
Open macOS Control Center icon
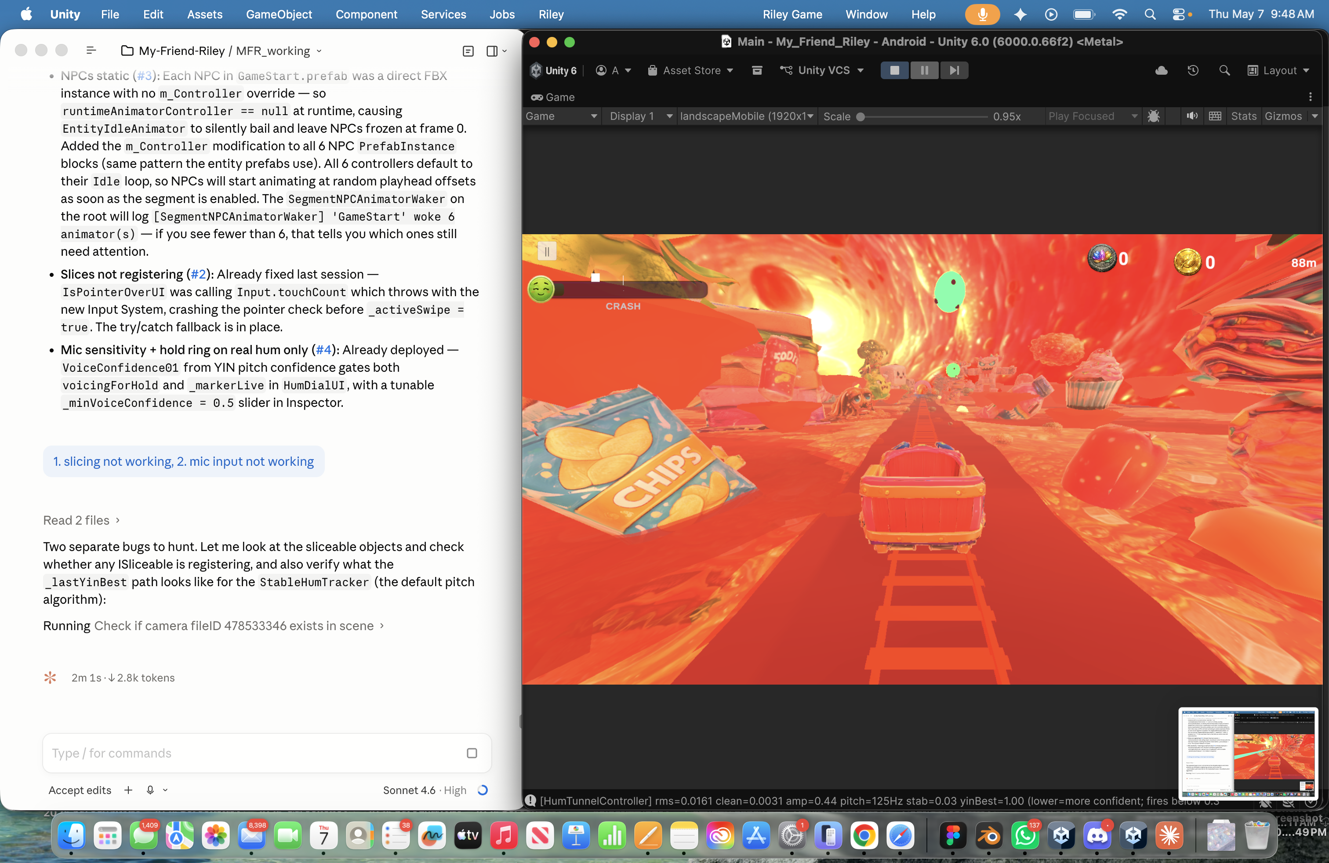(x=1178, y=14)
